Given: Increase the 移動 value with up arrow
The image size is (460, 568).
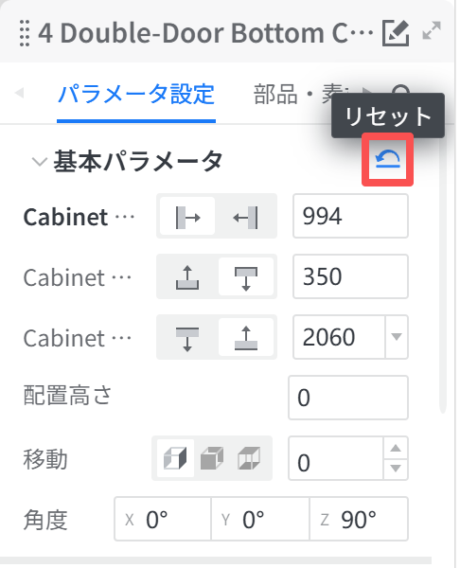Looking at the screenshot, I should pyautogui.click(x=396, y=448).
